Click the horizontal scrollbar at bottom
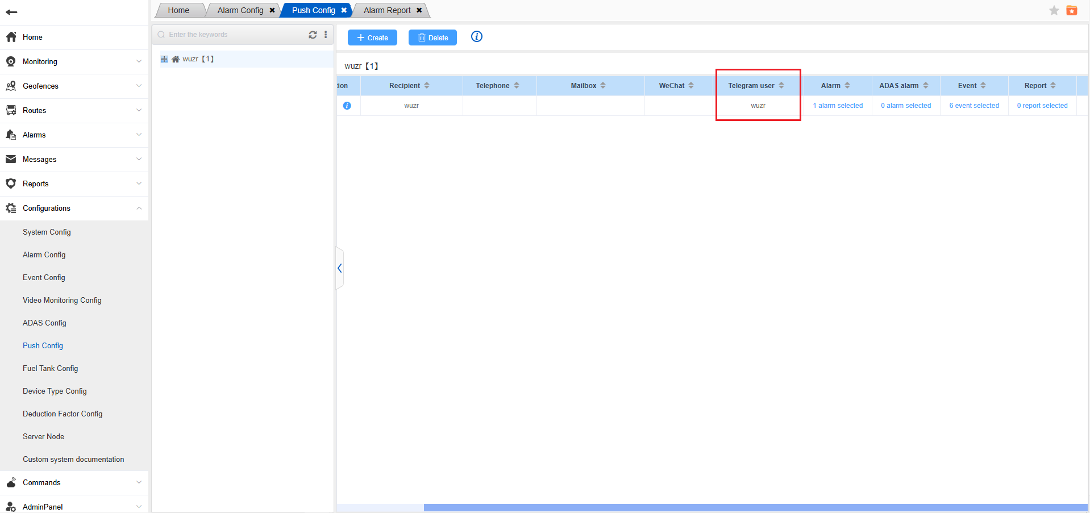 pos(755,507)
